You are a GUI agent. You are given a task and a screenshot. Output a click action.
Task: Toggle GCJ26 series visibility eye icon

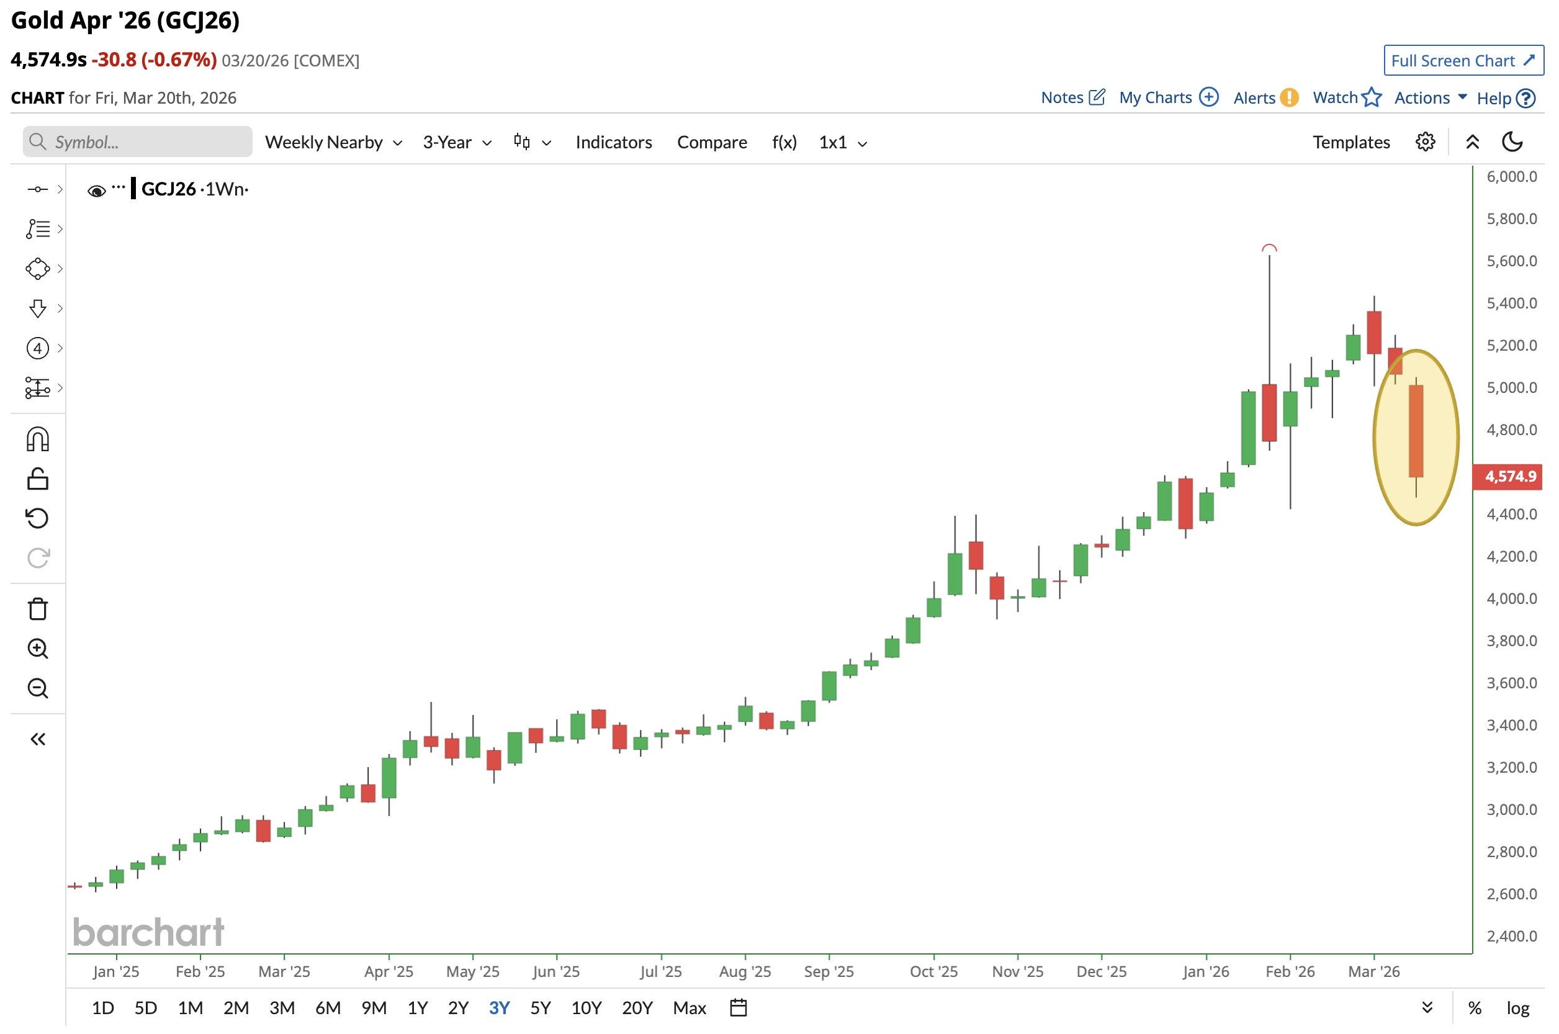(96, 191)
